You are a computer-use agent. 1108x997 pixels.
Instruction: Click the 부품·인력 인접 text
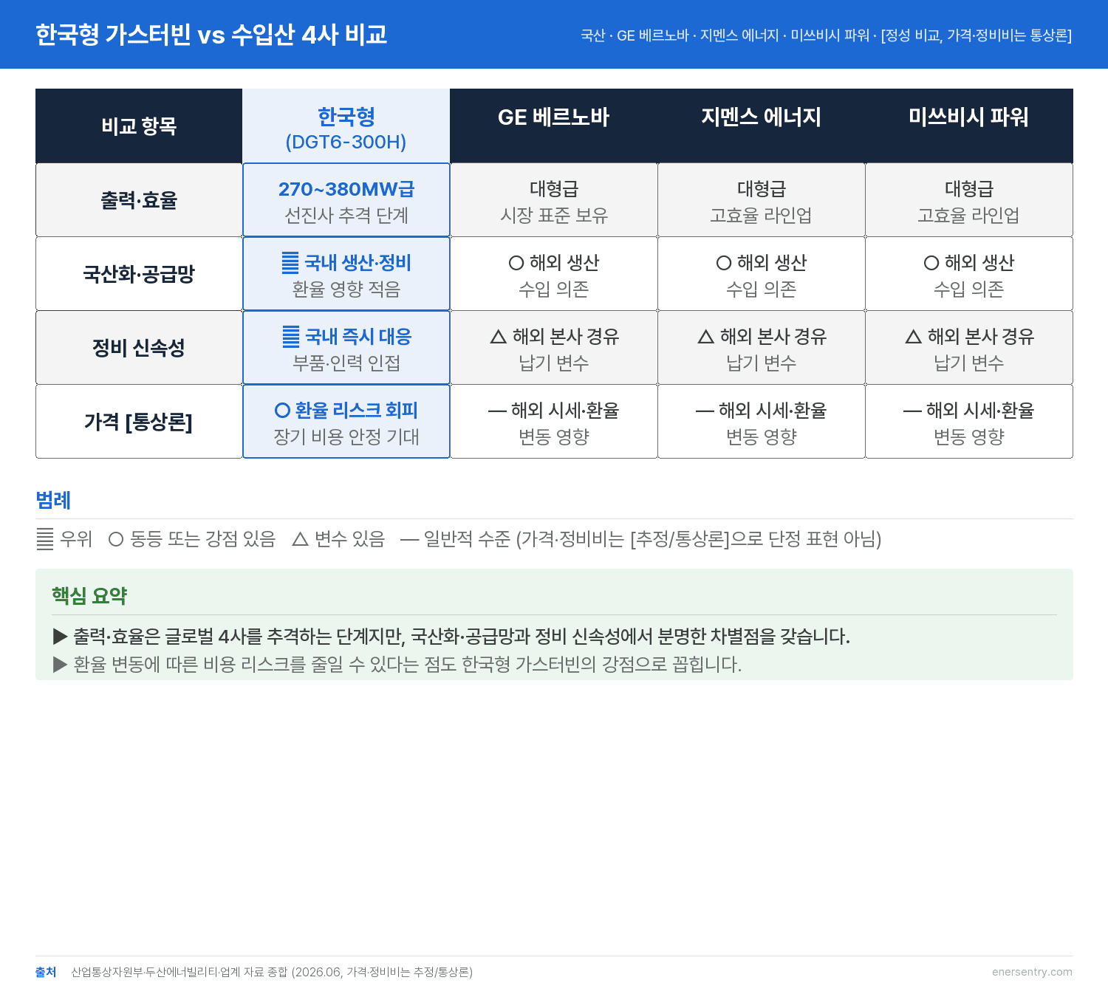346,363
